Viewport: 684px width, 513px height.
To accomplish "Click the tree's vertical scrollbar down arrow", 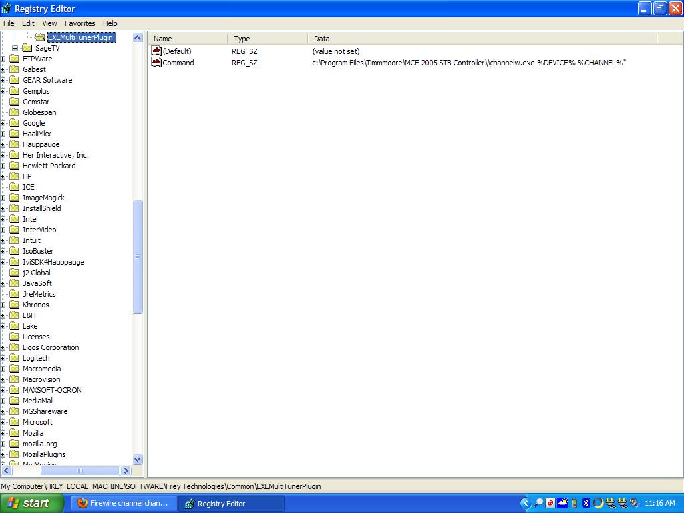I will click(x=138, y=460).
